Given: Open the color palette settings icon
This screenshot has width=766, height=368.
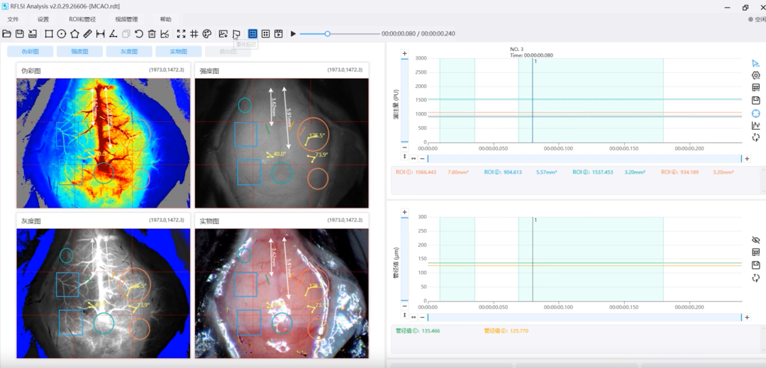Looking at the screenshot, I should (206, 33).
